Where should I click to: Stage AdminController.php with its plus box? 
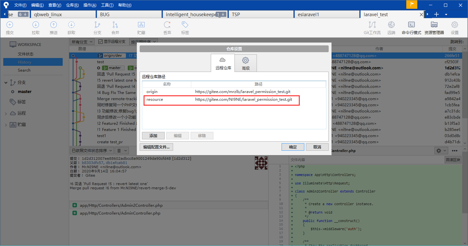pos(75,213)
